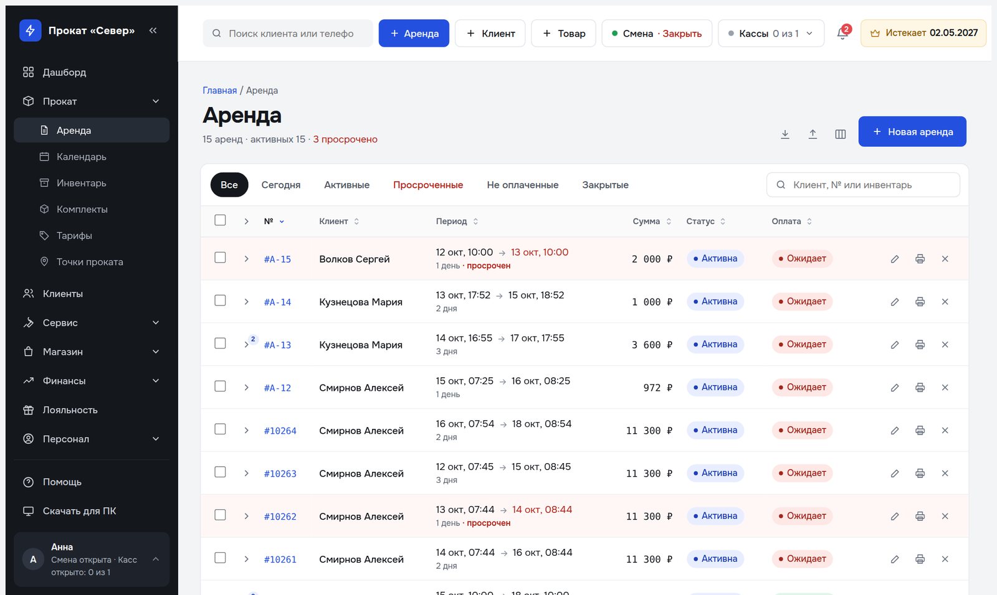Open Календарь in the sidebar
997x595 pixels.
click(92, 157)
